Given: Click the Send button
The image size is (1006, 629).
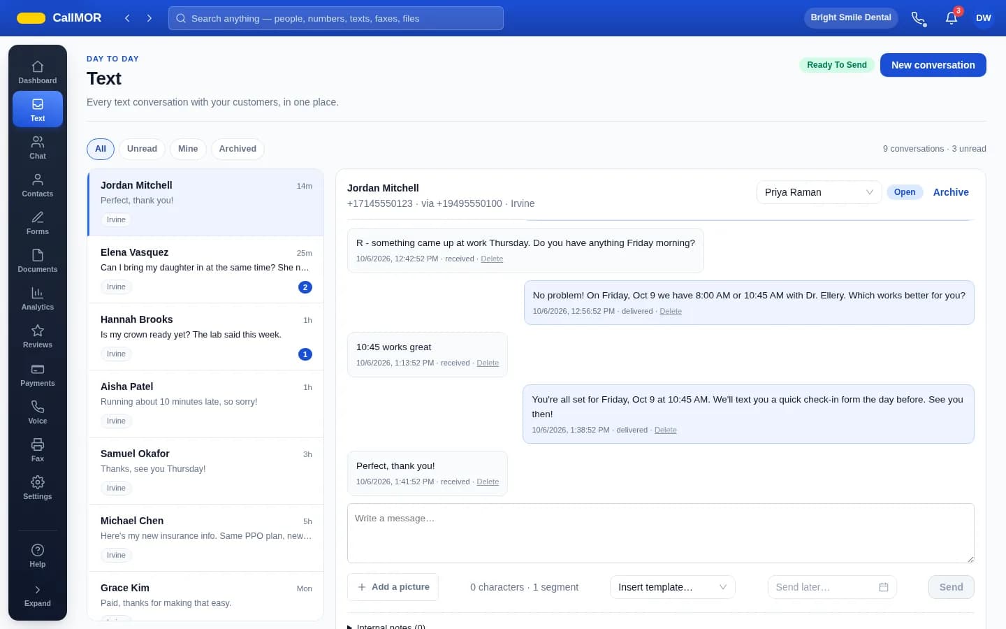Looking at the screenshot, I should pyautogui.click(x=951, y=587).
